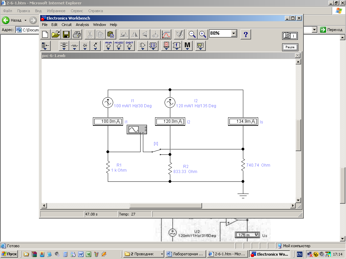
Task: Select the 740.74 Ohm resistor label
Action: pos(258,165)
